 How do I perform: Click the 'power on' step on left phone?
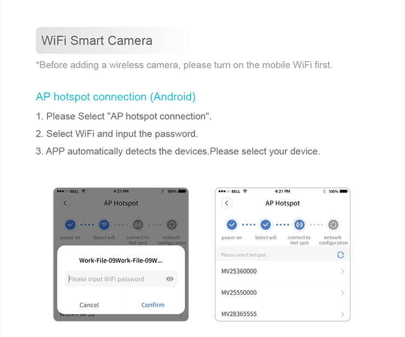(70, 225)
